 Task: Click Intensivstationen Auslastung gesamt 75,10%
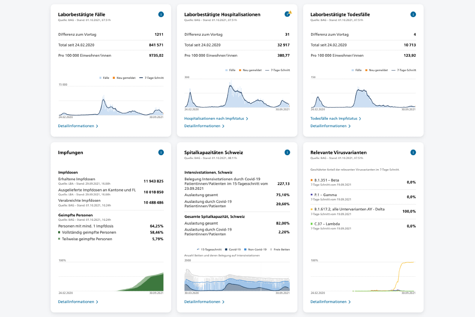[x=283, y=195]
